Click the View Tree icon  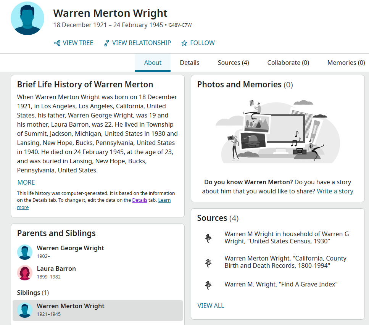click(57, 43)
